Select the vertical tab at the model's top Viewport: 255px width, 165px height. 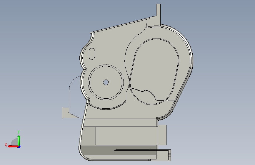(159, 14)
